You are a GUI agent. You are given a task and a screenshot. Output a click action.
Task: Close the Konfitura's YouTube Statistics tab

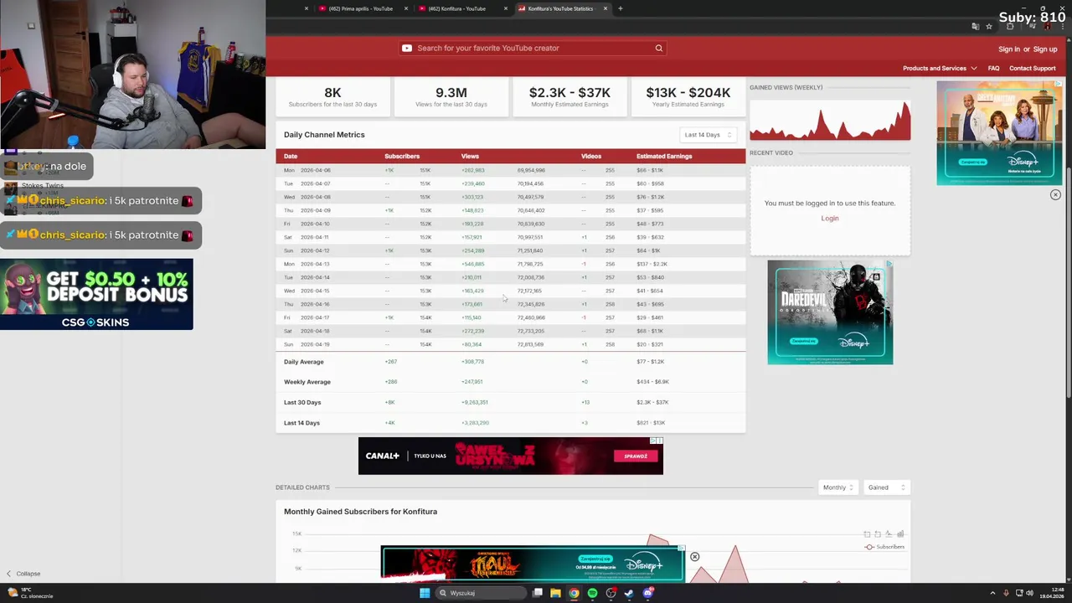[605, 8]
